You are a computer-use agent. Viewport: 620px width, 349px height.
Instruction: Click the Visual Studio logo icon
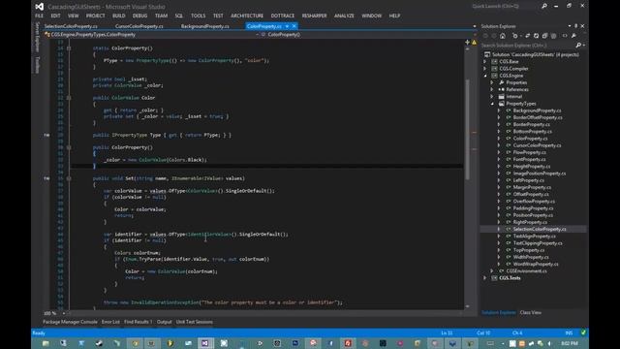39,7
